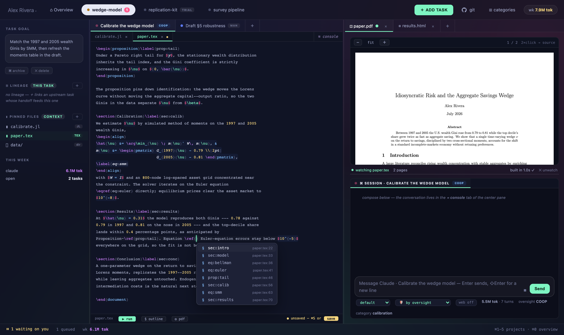The height and width of the screenshot is (335, 564).
Task: Switch to the calibrate.jl editor tab
Action: tap(108, 37)
